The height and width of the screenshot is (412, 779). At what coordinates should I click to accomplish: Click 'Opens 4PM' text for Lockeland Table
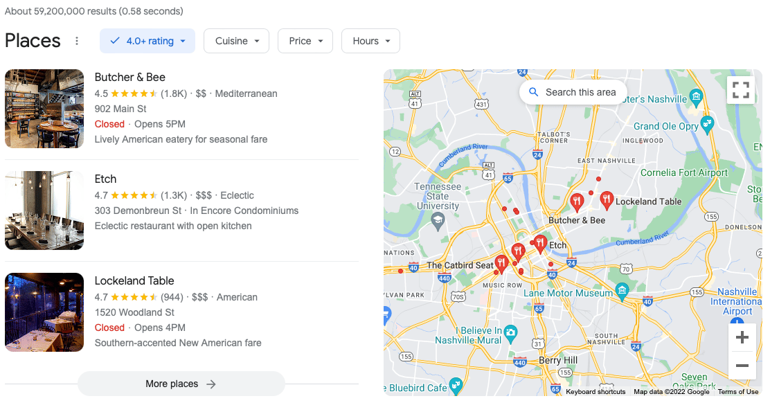pyautogui.click(x=160, y=328)
